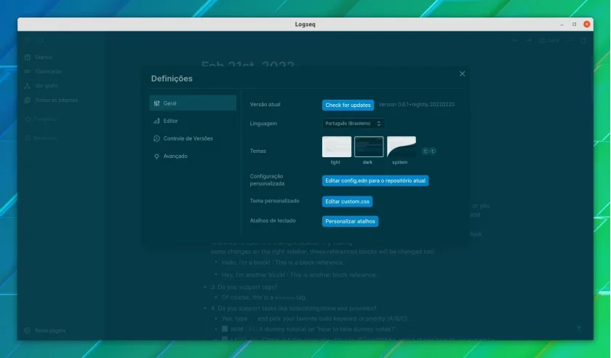Image resolution: width=611 pixels, height=358 pixels.
Task: Go to the Avançado settings section
Action: [193, 156]
